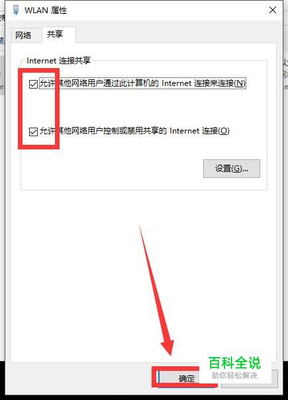Click the WLAN 属性 title text
The width and height of the screenshot is (288, 400).
(x=46, y=11)
